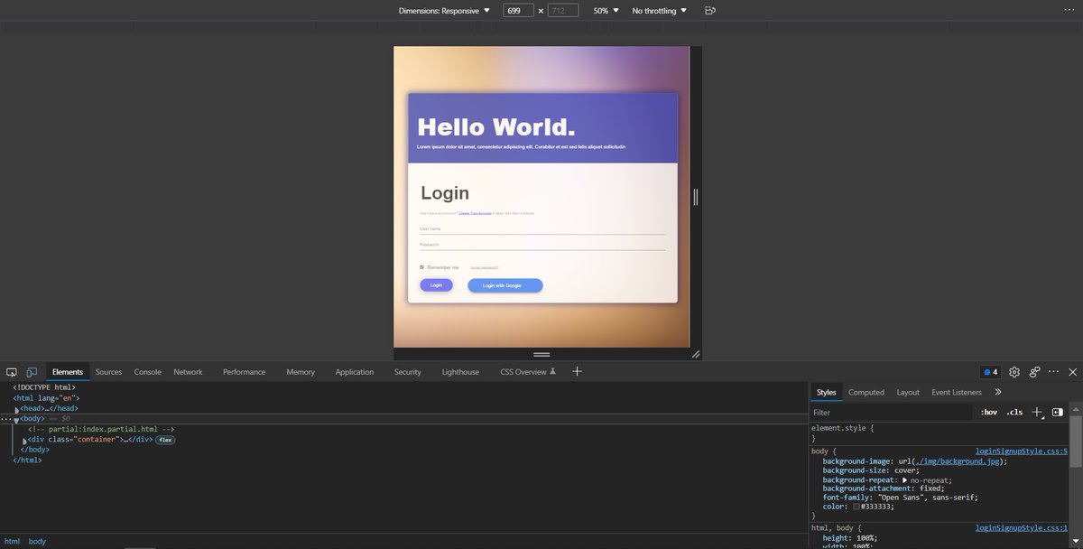Show more Styles pane tabs chevron
This screenshot has height=549, width=1083.
point(998,392)
